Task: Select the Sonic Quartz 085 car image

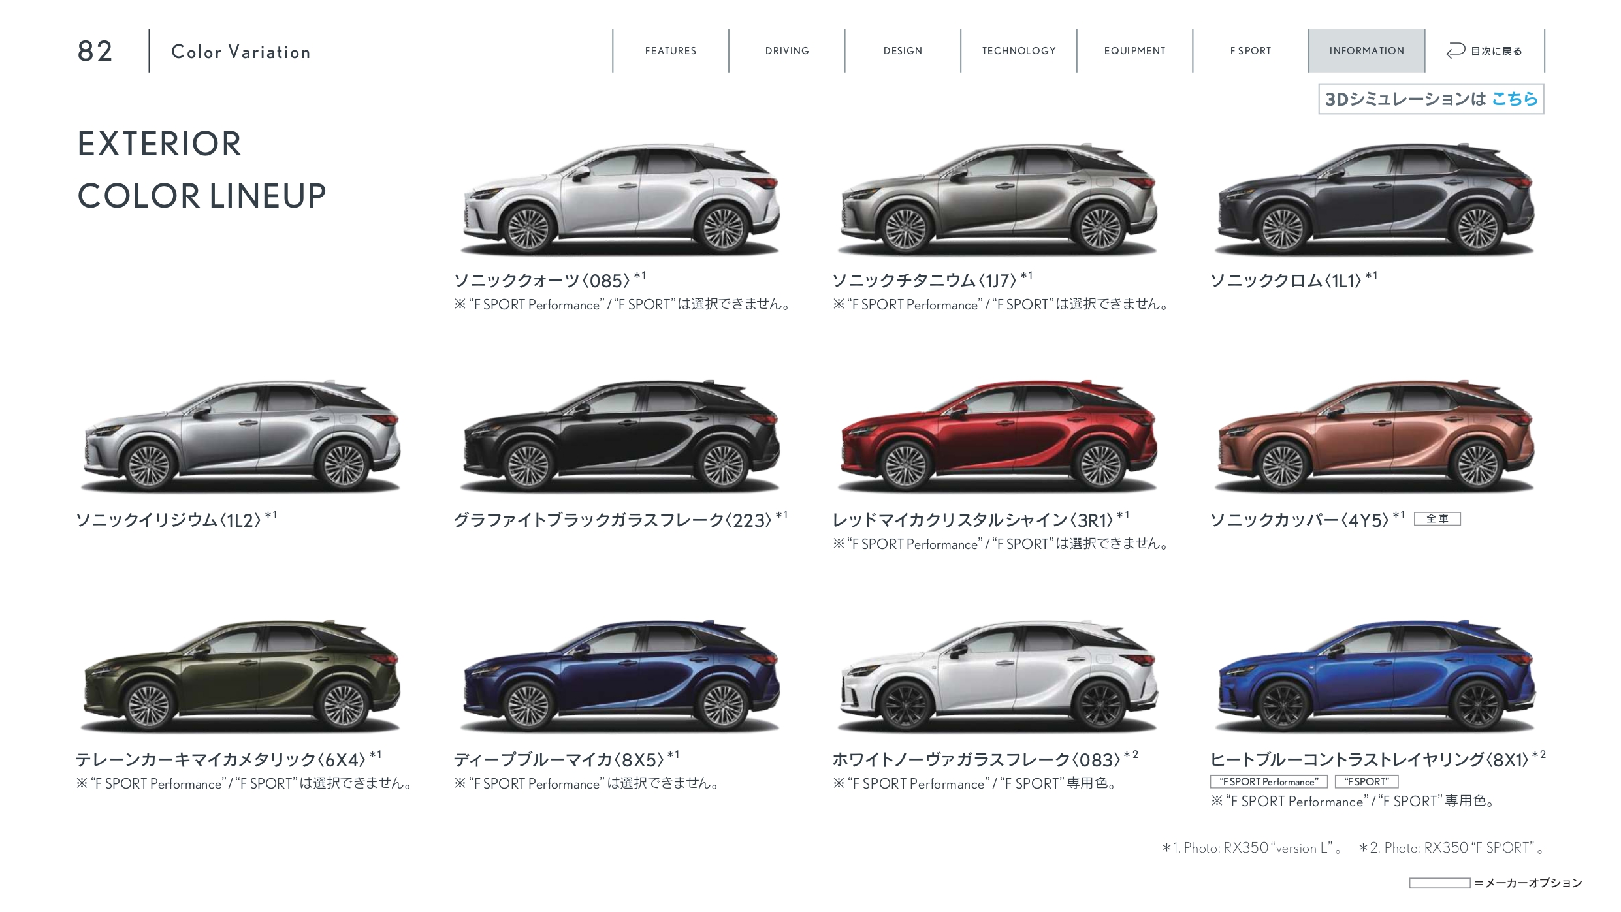Action: tap(620, 199)
